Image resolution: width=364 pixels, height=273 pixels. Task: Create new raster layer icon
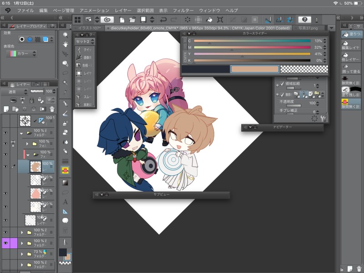pos(6,109)
